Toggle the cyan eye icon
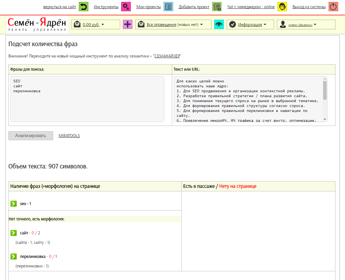Screen dimensions: 345x280 [219, 24]
